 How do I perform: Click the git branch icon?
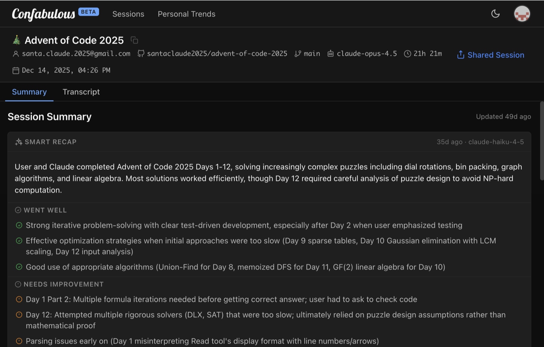tap(298, 54)
